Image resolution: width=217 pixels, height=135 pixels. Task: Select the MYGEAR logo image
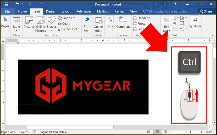pos(83,87)
